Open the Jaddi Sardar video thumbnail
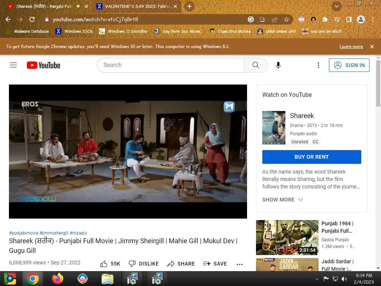 click(287, 265)
